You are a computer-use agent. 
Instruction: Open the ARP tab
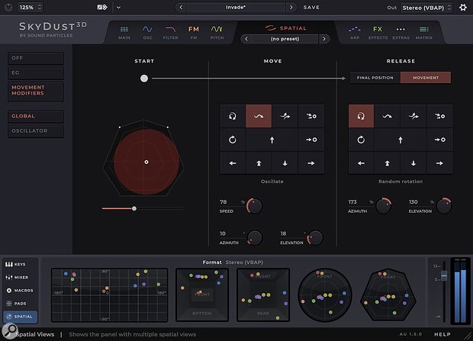pos(355,33)
